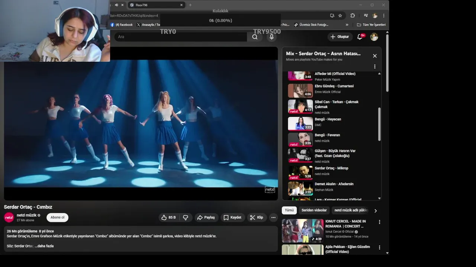Viewport: 476px width, 267px height.
Task: Click the page vertical scrollbar thumb
Action: point(387,63)
